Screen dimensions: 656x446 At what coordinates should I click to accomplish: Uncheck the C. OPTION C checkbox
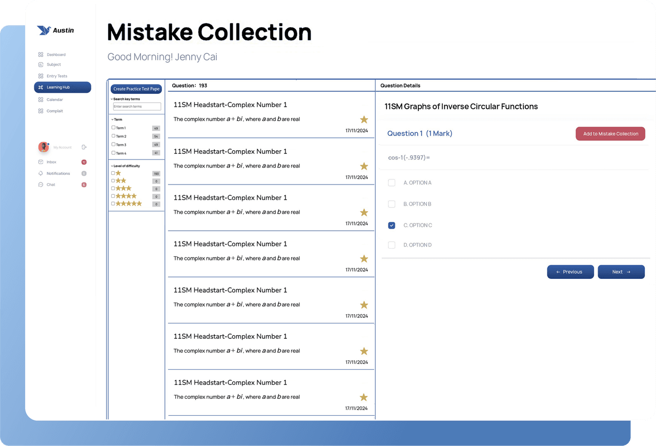point(392,225)
